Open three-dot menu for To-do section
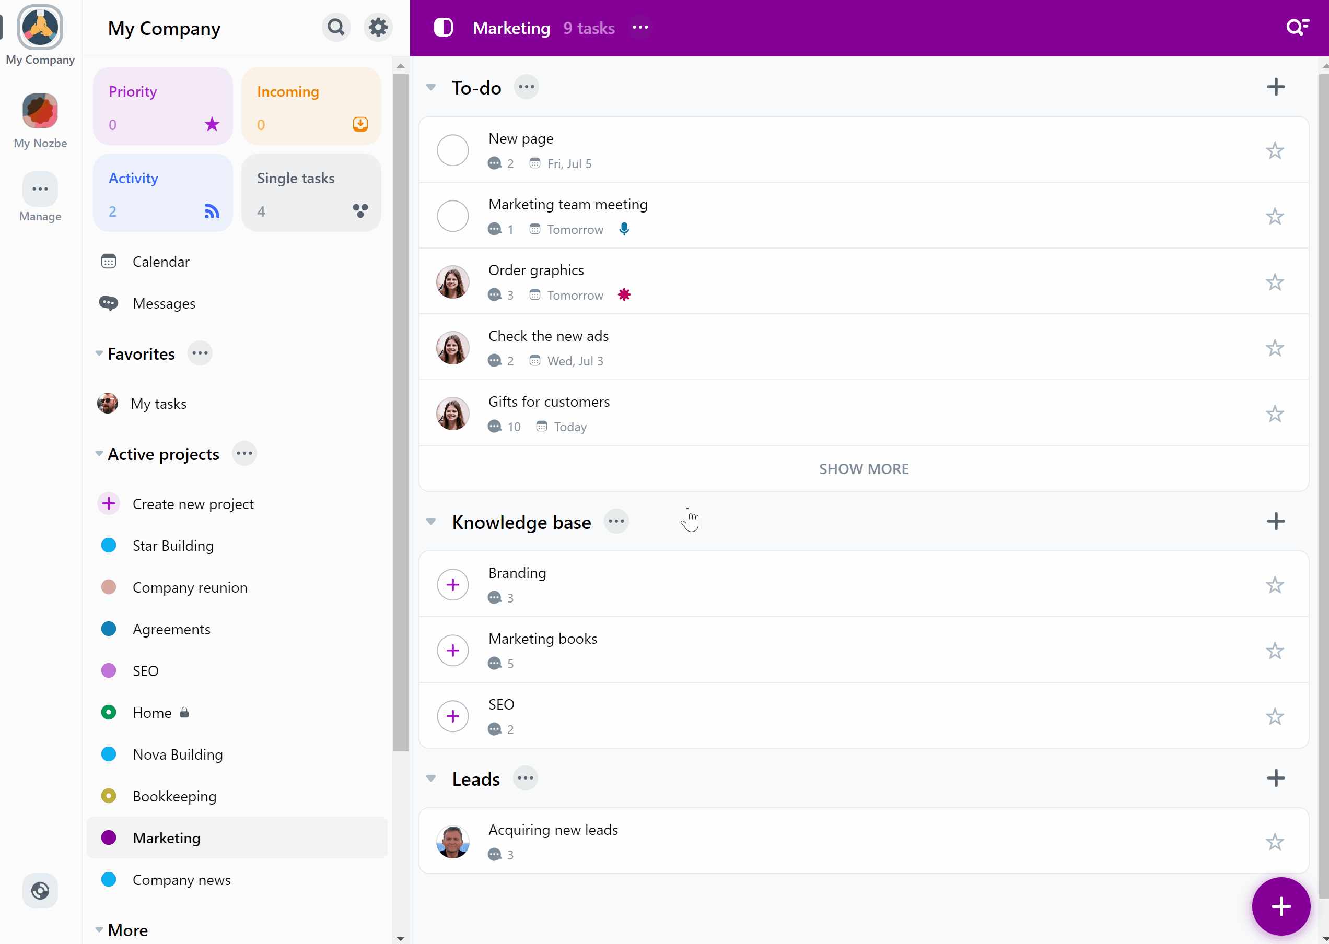The image size is (1329, 944). click(x=527, y=87)
